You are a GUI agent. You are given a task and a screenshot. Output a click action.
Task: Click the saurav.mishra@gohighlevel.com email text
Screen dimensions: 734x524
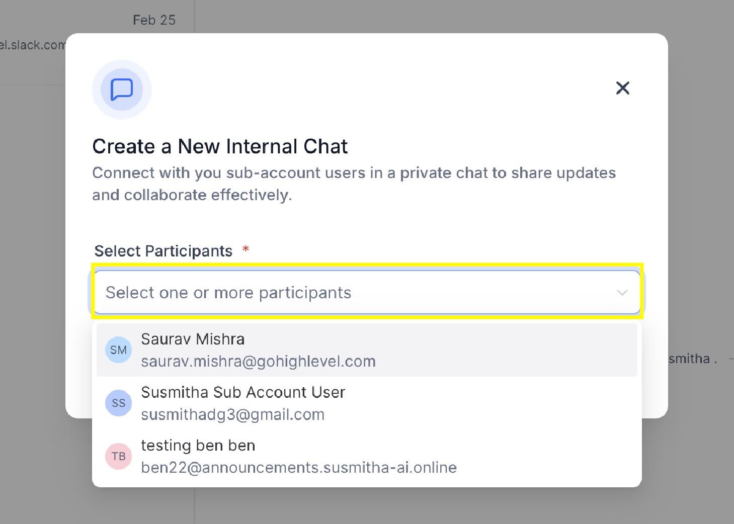(x=258, y=362)
